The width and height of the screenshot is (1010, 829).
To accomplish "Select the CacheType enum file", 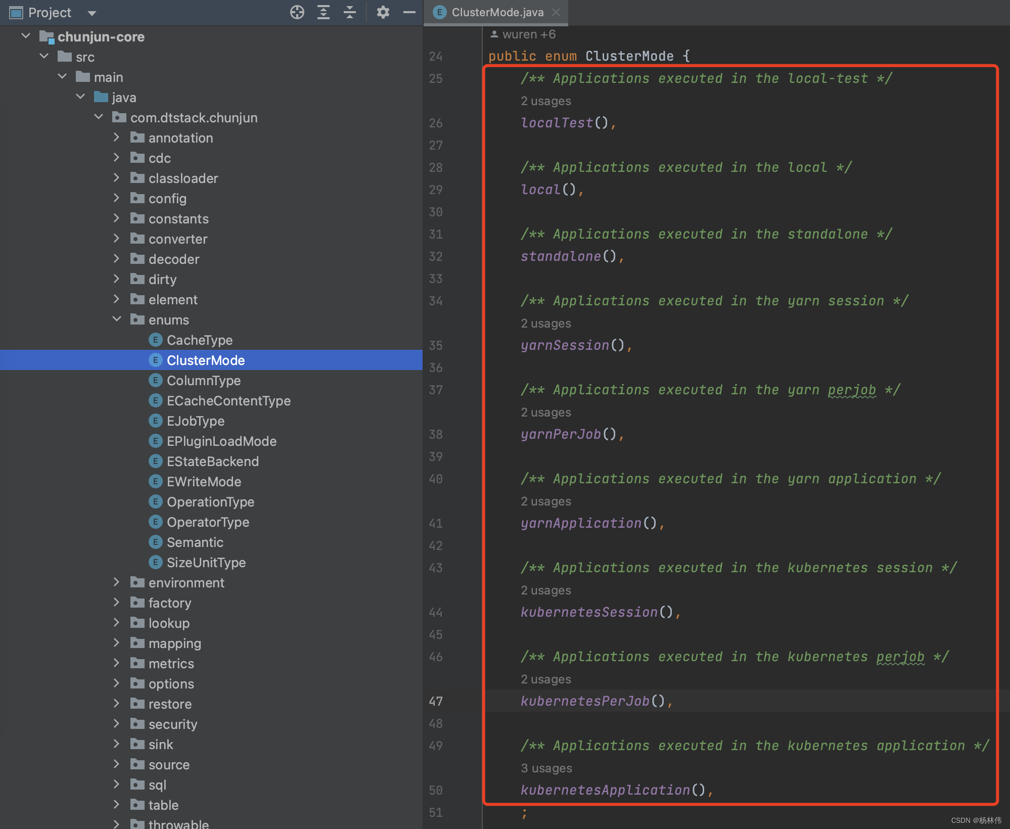I will [x=199, y=340].
